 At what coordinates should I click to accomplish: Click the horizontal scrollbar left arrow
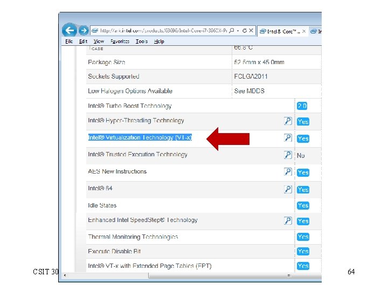point(65,275)
